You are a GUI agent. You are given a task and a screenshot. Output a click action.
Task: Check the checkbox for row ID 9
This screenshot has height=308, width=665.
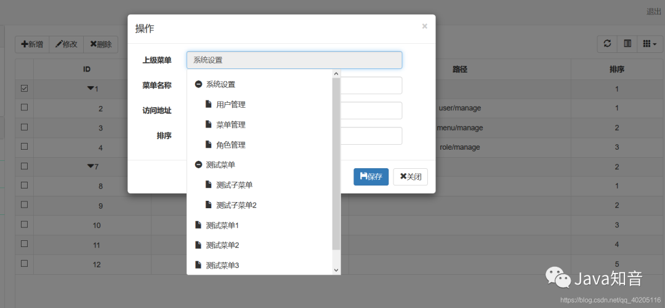(x=24, y=205)
